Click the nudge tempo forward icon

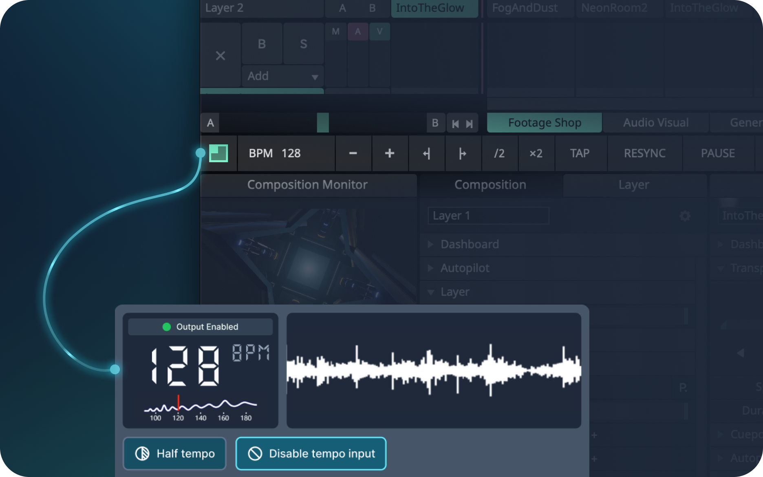[463, 154]
